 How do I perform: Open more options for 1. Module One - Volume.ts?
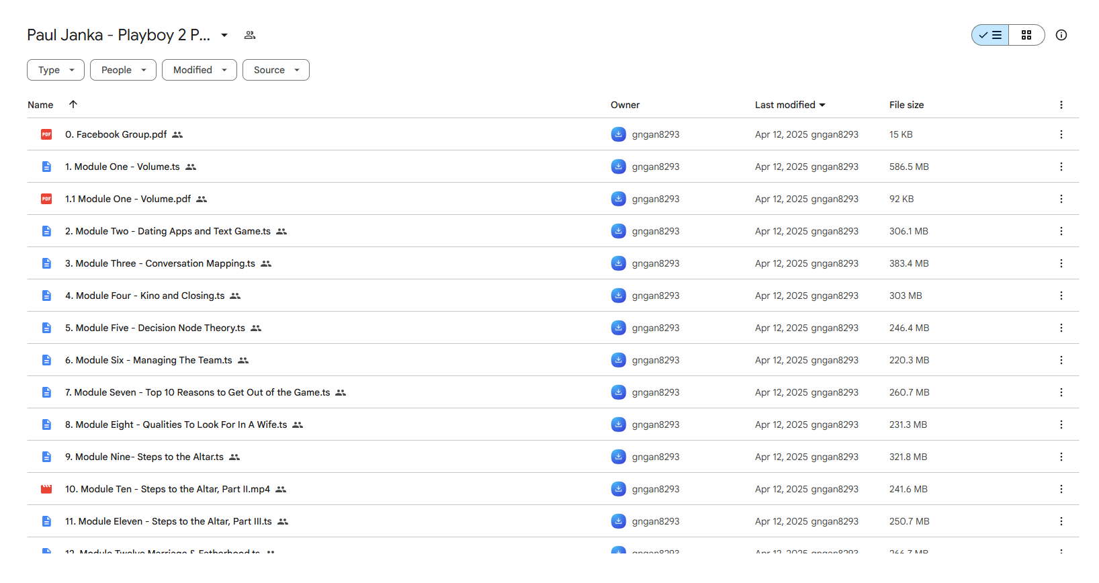(1061, 167)
